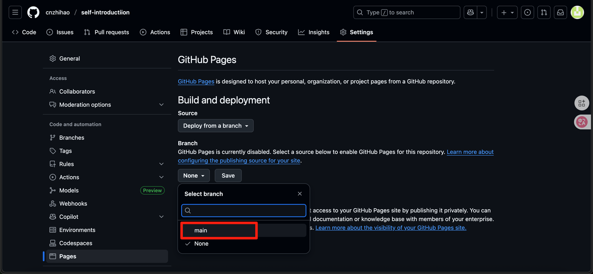Viewport: 593px width, 274px height.
Task: Open the GitHub Pages documentation link
Action: click(196, 82)
